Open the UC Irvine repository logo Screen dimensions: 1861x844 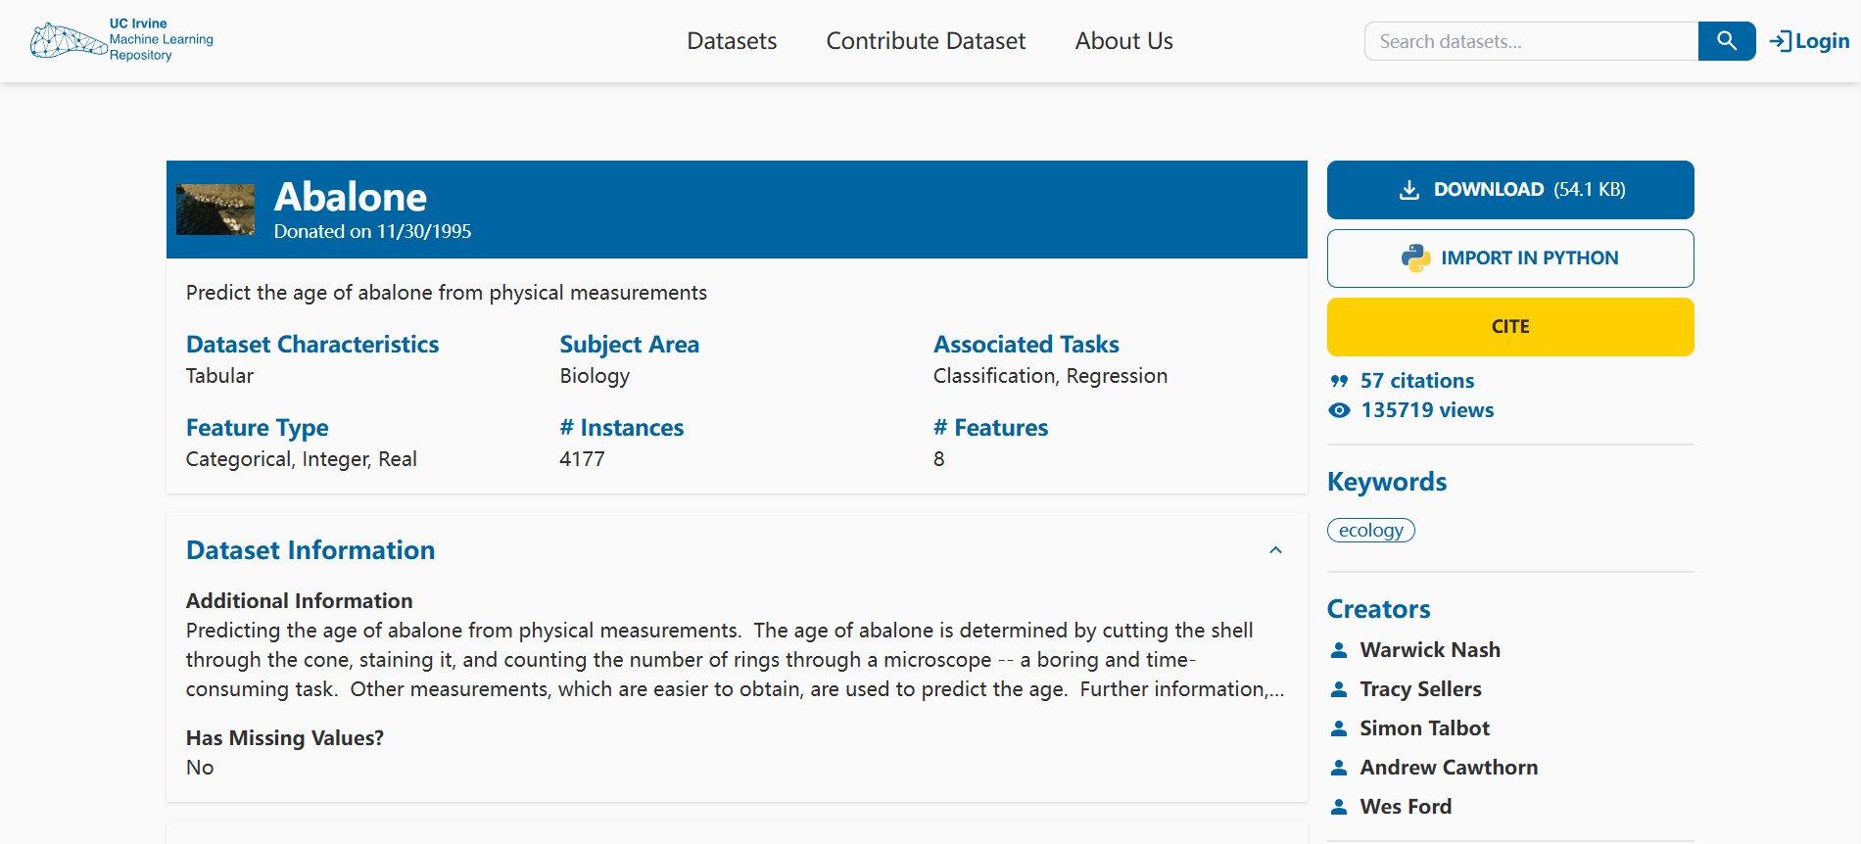pos(122,40)
